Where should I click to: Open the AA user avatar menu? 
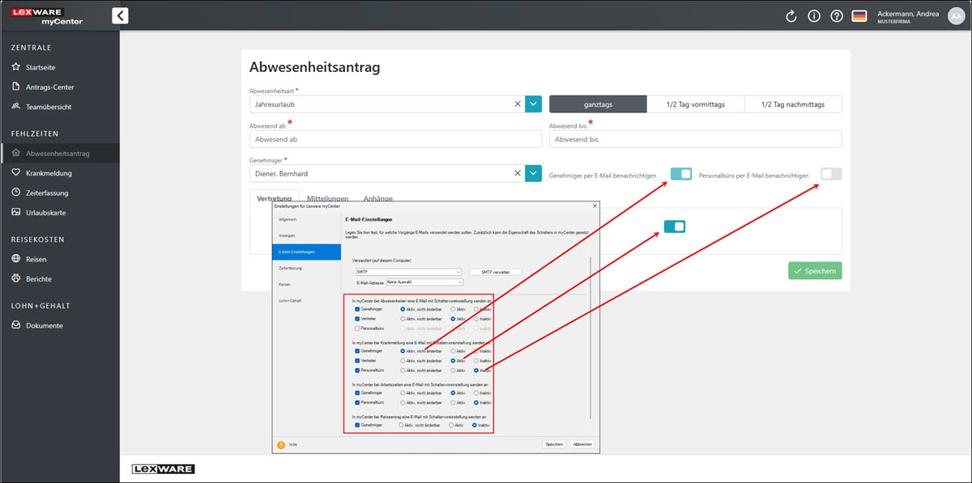(956, 16)
